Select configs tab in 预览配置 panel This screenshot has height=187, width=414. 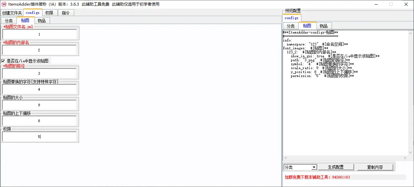(x=291, y=18)
